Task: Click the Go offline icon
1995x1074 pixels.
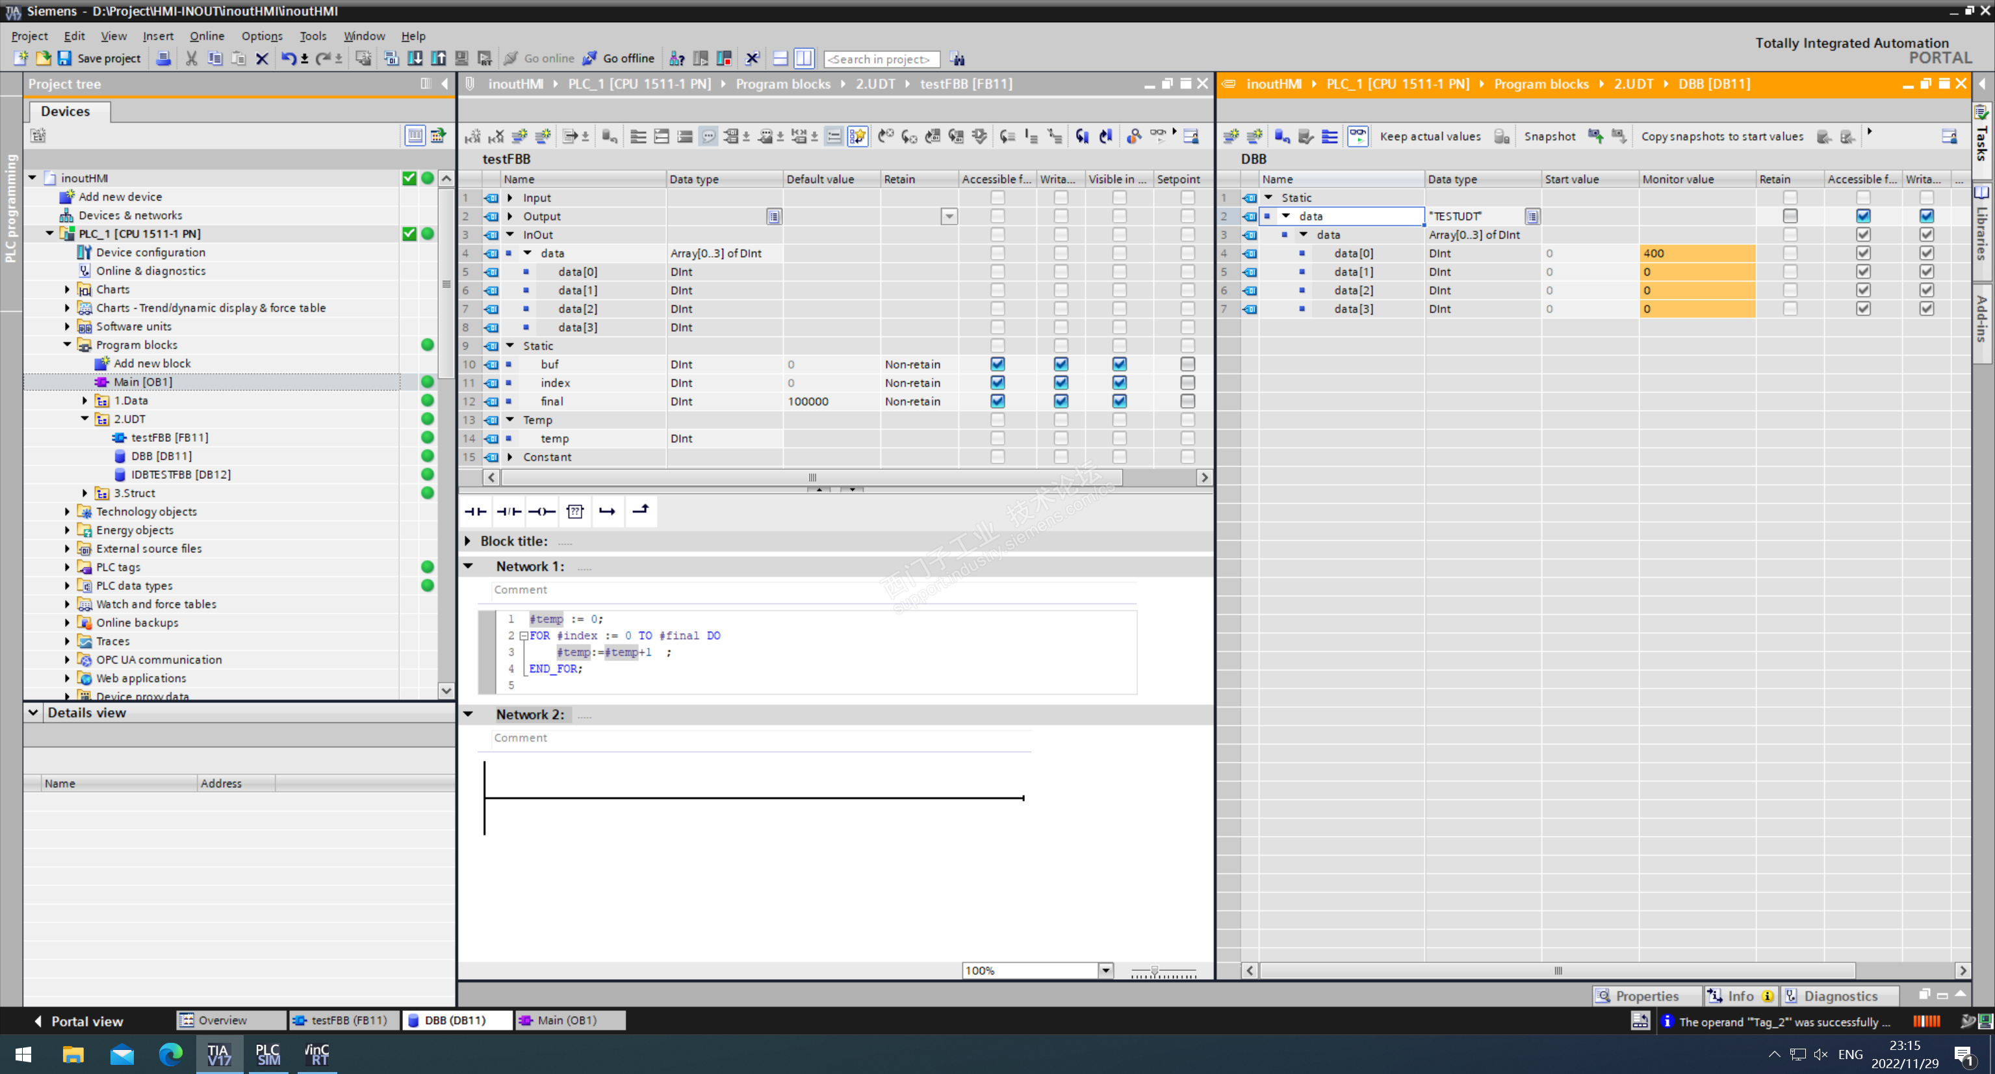Action: click(590, 58)
